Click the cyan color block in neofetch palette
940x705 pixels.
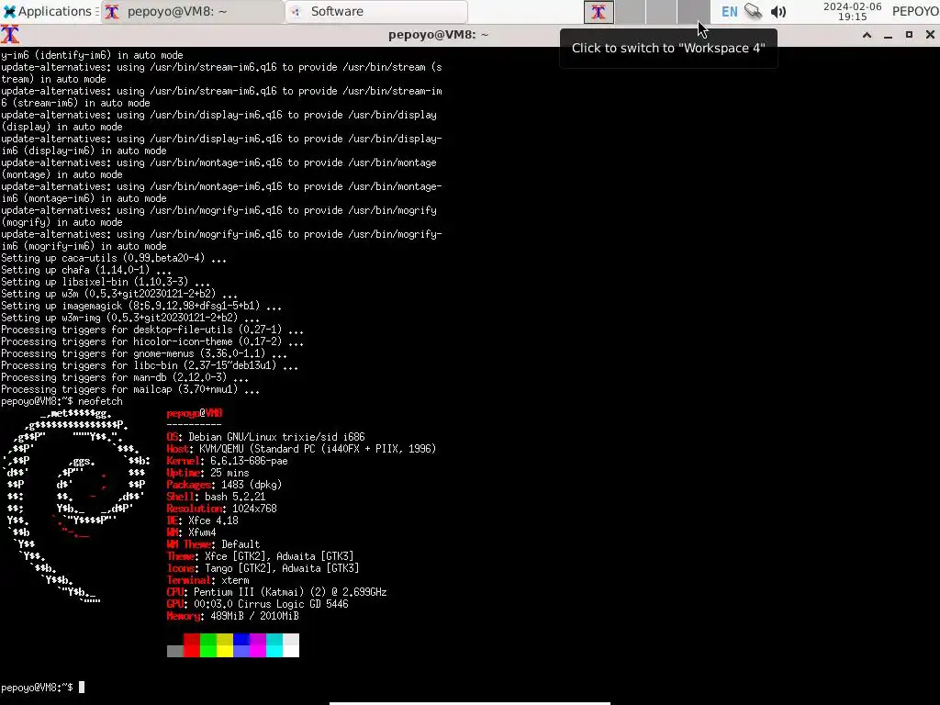(274, 645)
